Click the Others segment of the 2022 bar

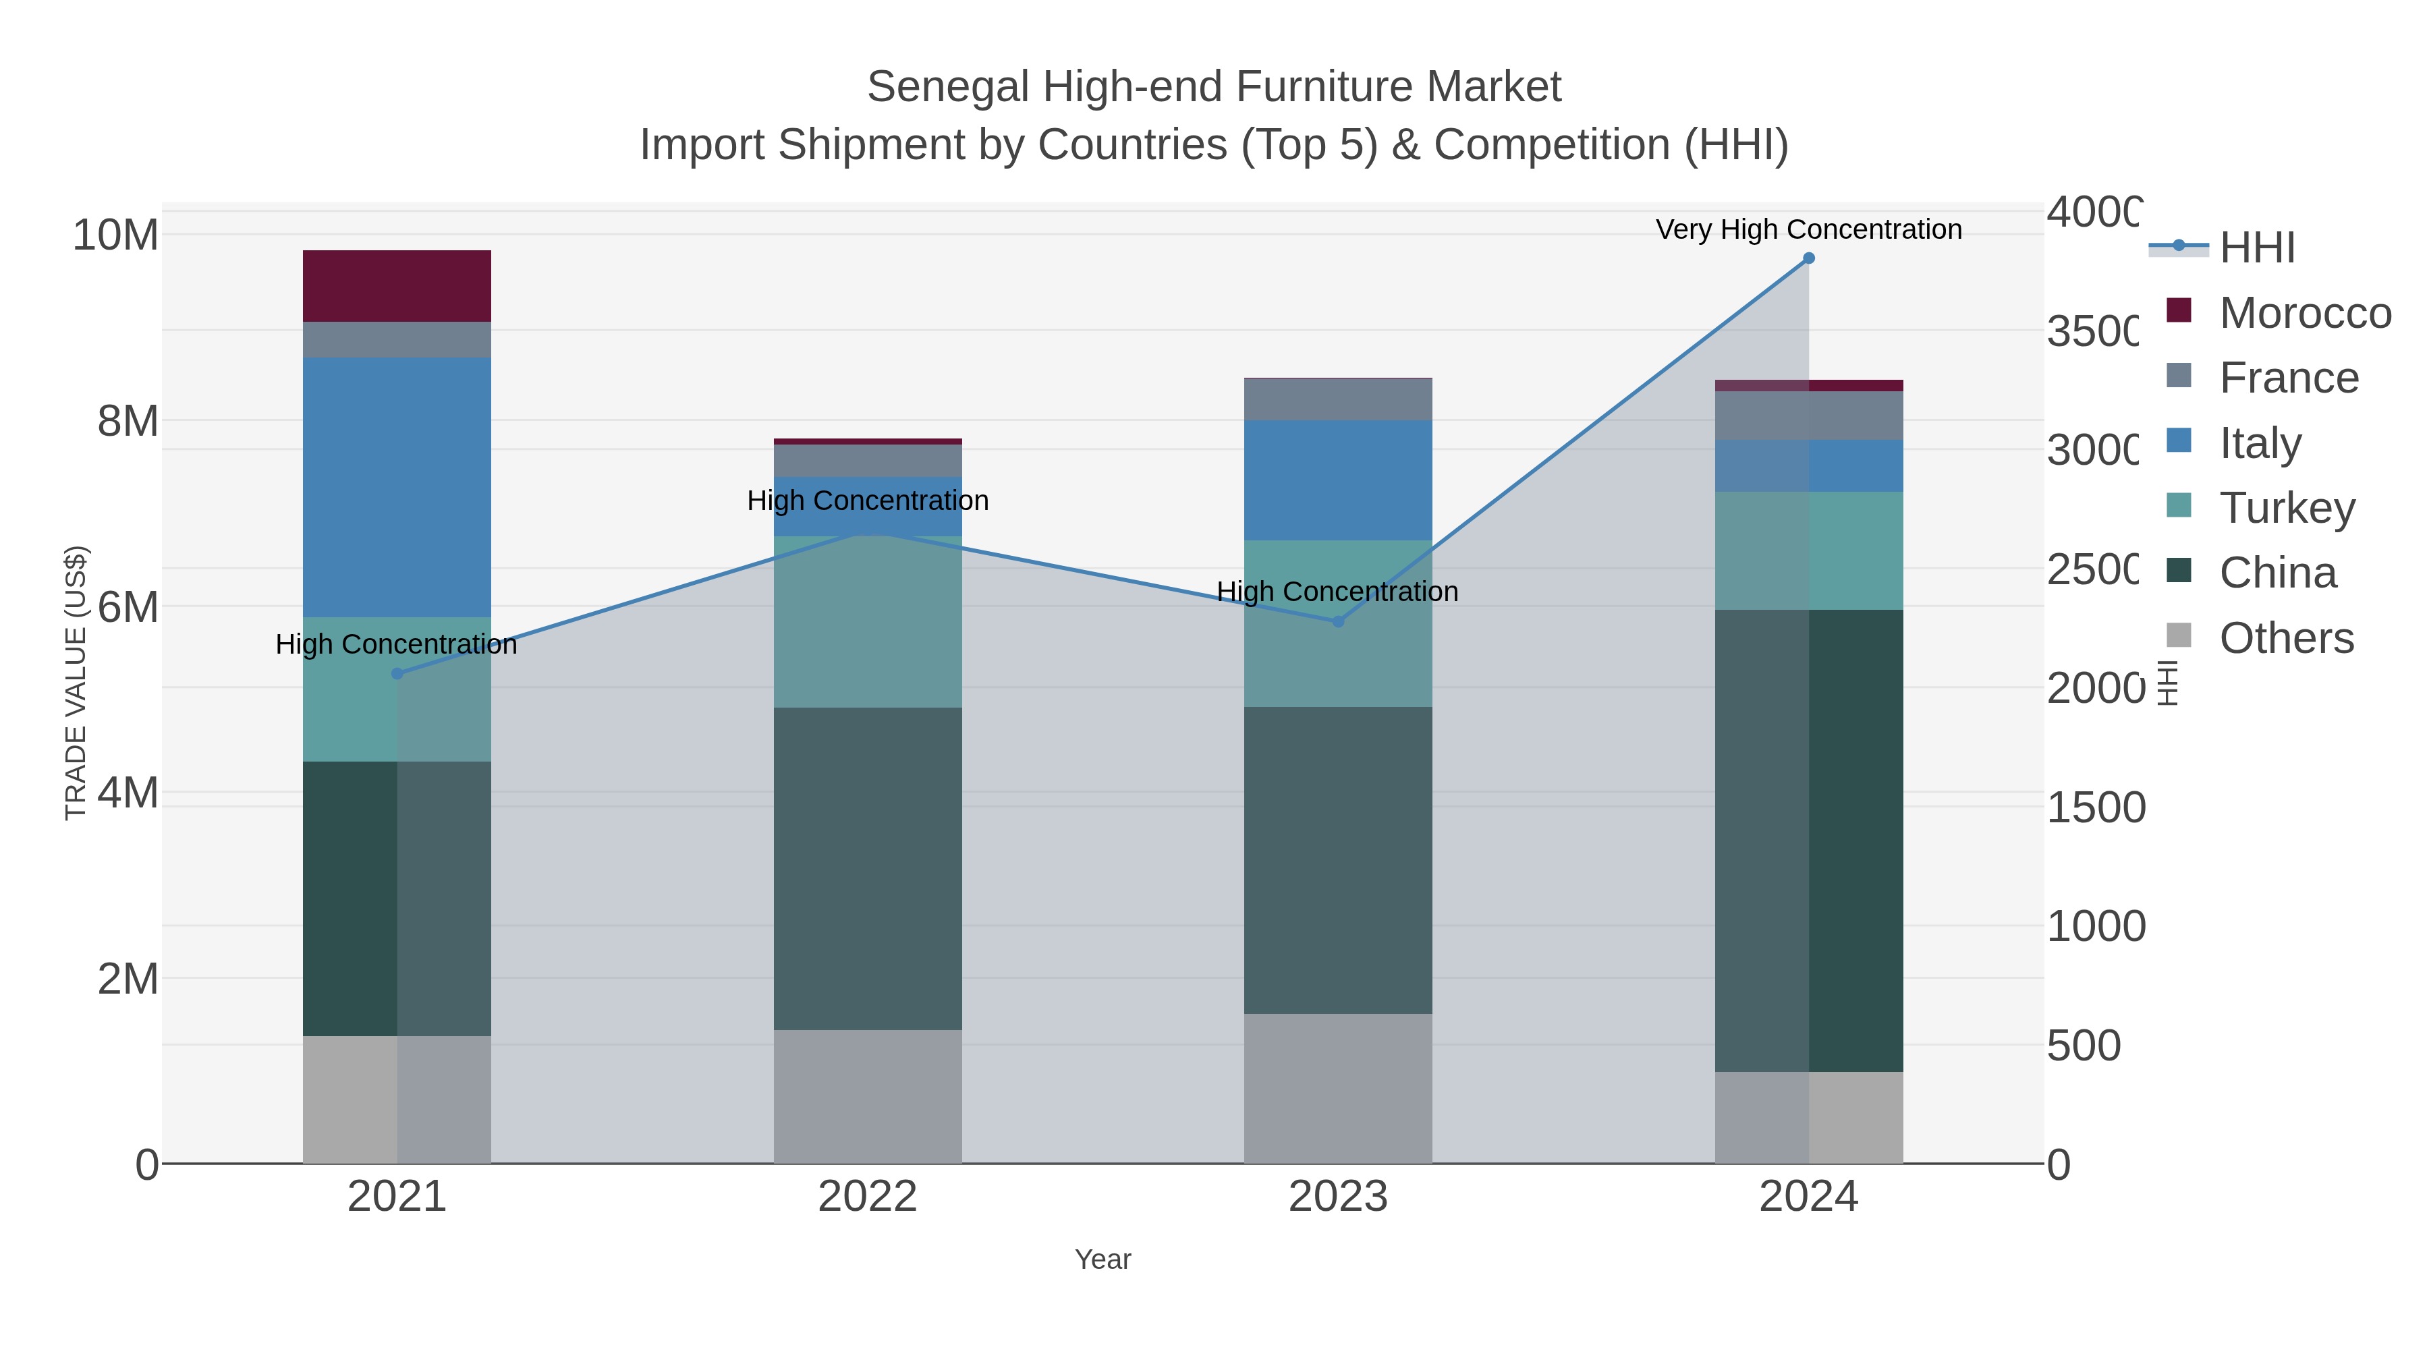[868, 1098]
